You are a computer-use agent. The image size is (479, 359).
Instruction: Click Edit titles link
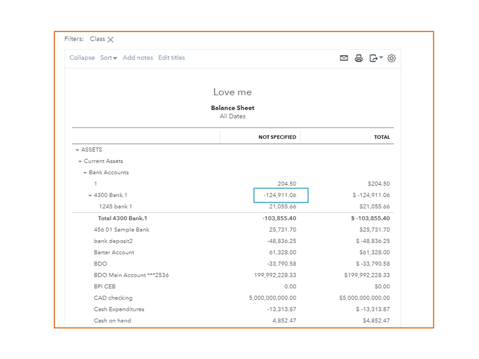171,58
